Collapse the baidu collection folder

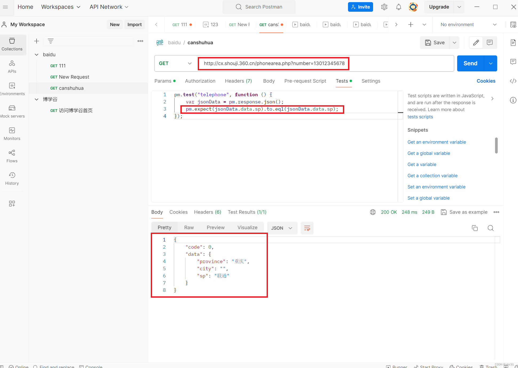click(37, 55)
